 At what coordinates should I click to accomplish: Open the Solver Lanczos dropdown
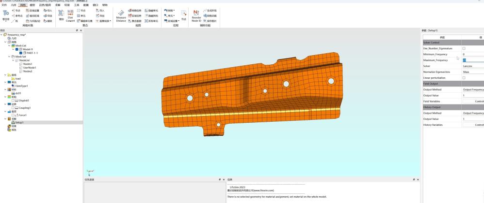[x=472, y=66]
